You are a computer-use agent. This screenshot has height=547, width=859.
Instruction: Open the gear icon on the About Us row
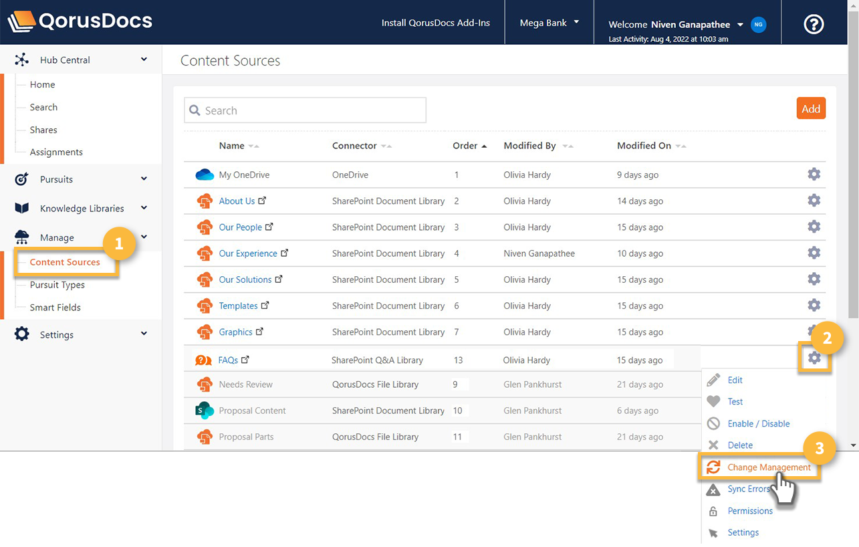click(814, 200)
